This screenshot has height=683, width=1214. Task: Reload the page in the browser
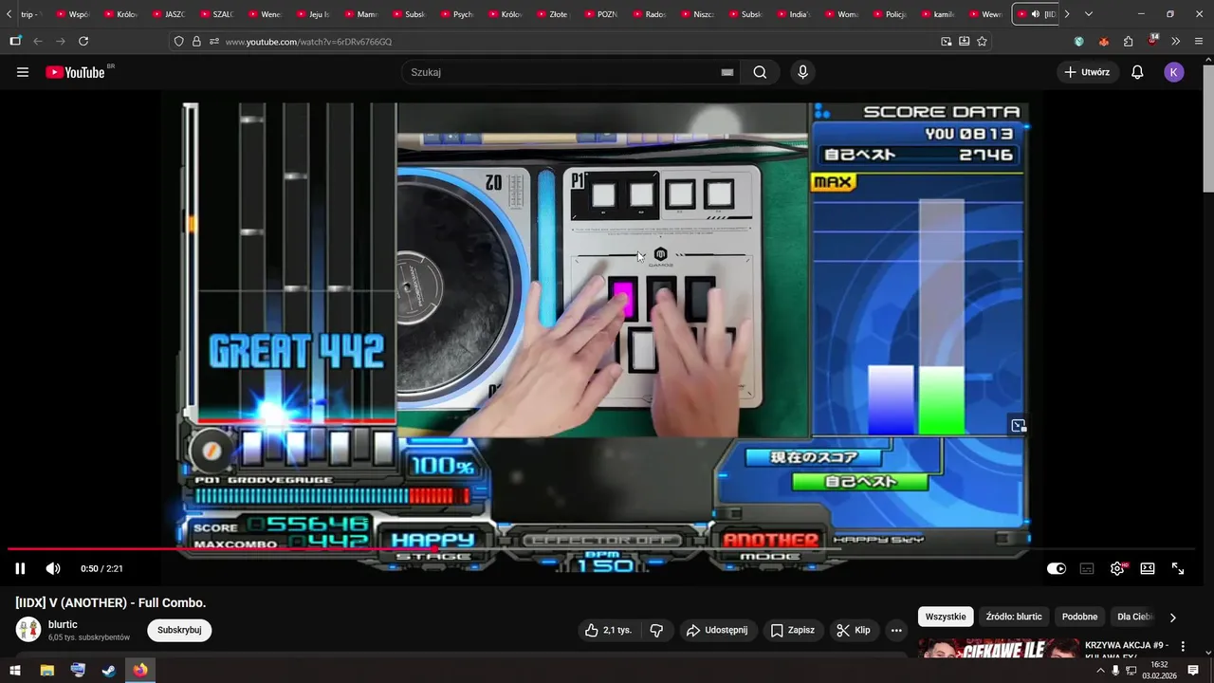[x=83, y=41]
